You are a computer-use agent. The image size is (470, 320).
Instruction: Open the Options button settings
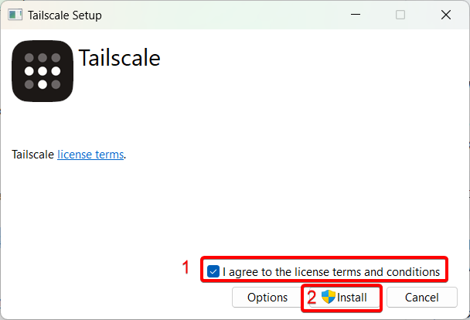[267, 298]
